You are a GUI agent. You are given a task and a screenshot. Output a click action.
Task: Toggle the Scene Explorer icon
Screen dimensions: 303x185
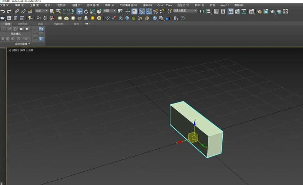click(x=216, y=11)
